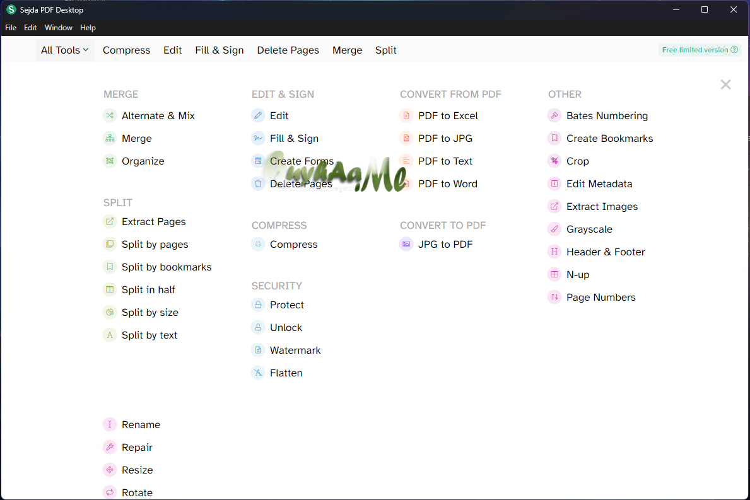Open the Page Numbers link
Screen dimensions: 750x500
point(601,297)
